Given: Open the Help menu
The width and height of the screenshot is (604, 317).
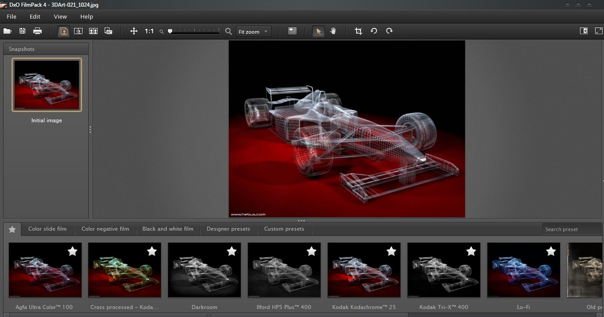Looking at the screenshot, I should pyautogui.click(x=86, y=16).
